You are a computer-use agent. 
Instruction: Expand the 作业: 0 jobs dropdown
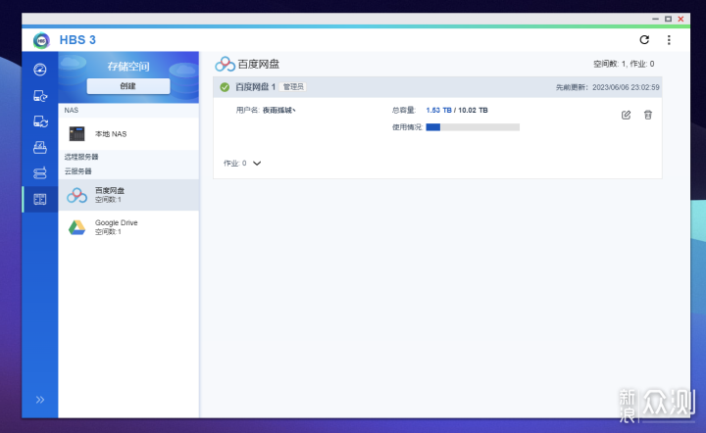pyautogui.click(x=257, y=164)
